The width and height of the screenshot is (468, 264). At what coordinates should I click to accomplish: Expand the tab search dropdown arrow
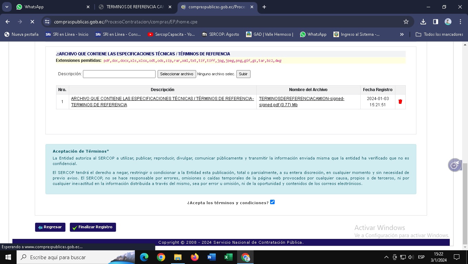point(7,7)
